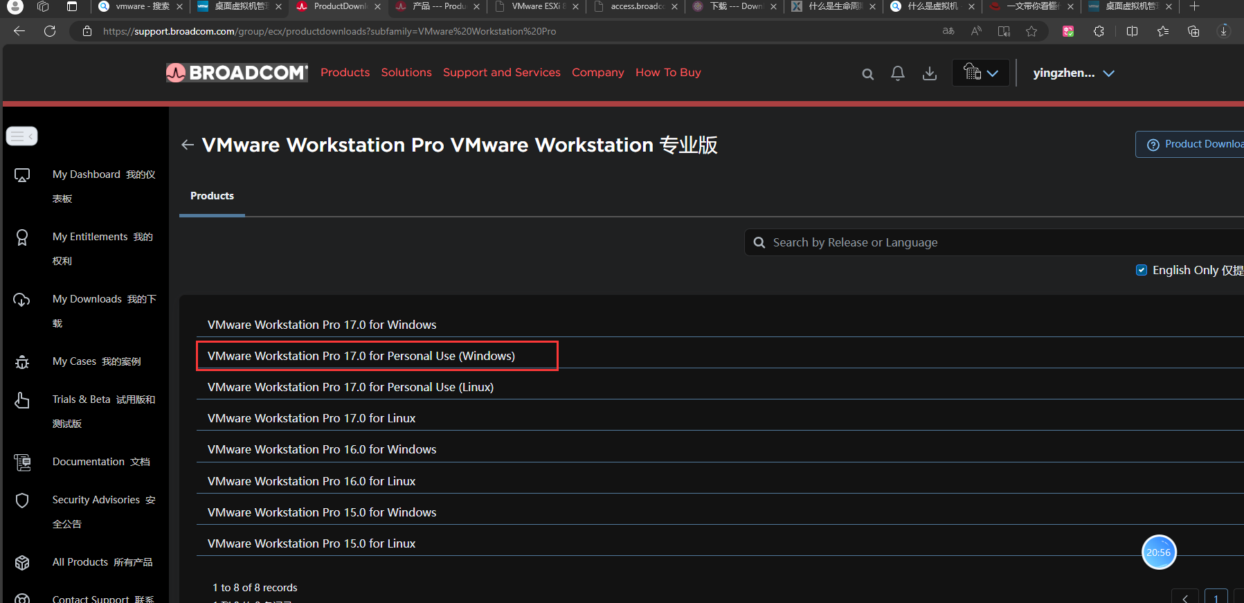Toggle split screen browser icon
The height and width of the screenshot is (603, 1244).
pos(1133,31)
